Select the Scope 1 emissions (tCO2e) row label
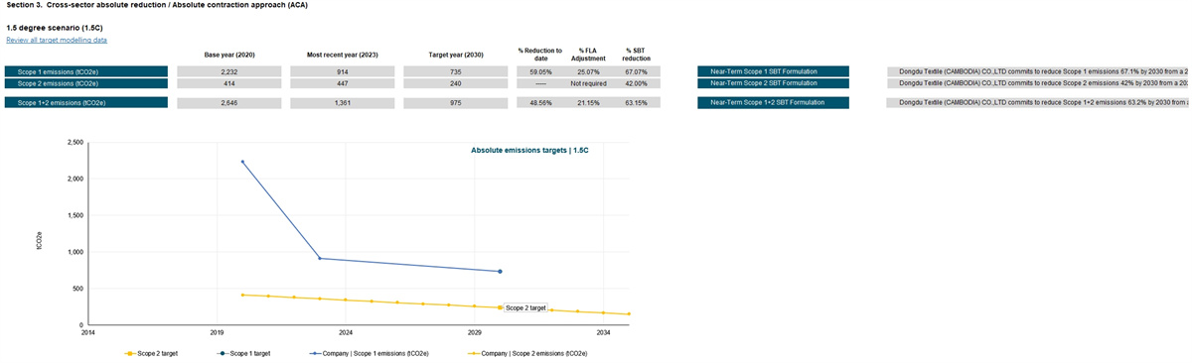The height and width of the screenshot is (363, 1192). tap(85, 71)
